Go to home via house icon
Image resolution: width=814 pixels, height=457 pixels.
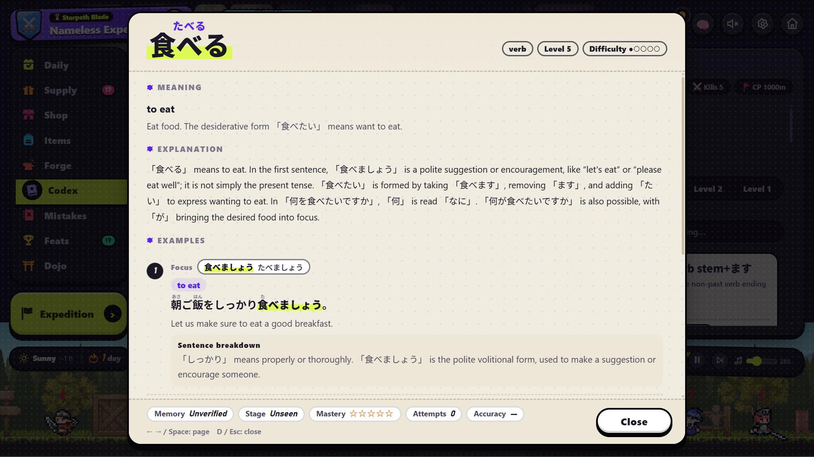792,24
